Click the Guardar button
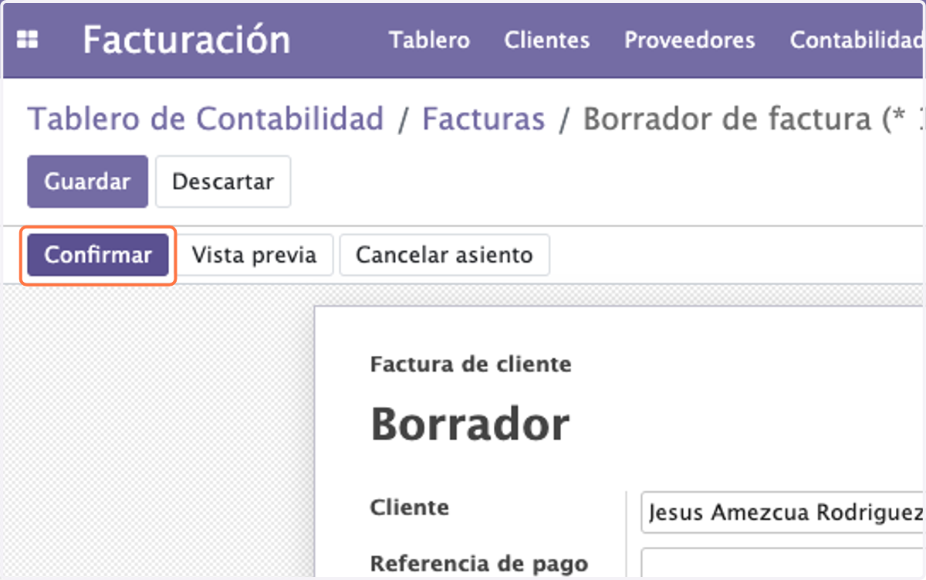The height and width of the screenshot is (580, 926). (87, 181)
